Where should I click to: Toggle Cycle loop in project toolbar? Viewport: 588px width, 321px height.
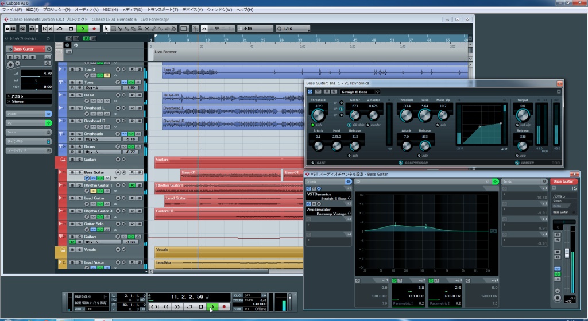click(x=59, y=29)
